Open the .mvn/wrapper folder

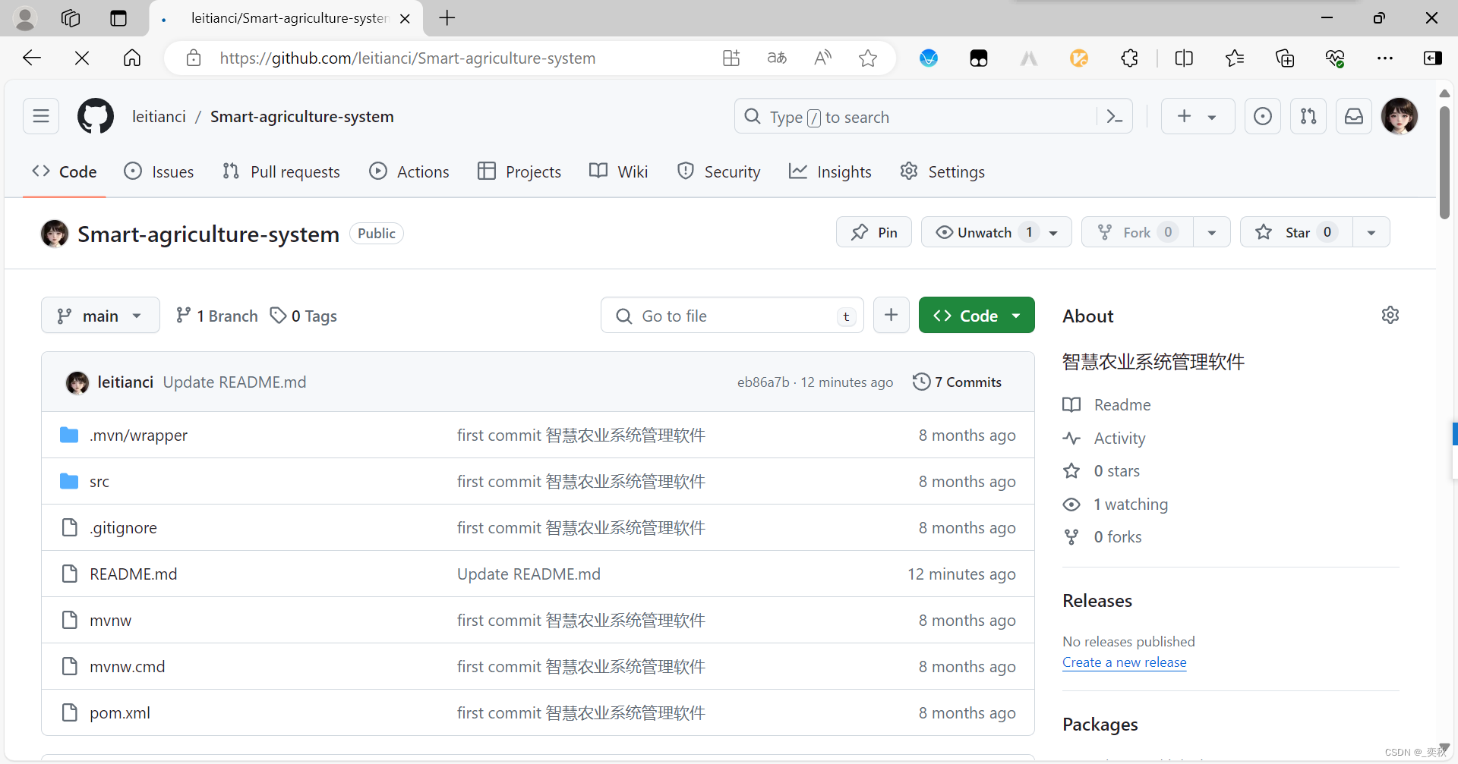(x=138, y=435)
